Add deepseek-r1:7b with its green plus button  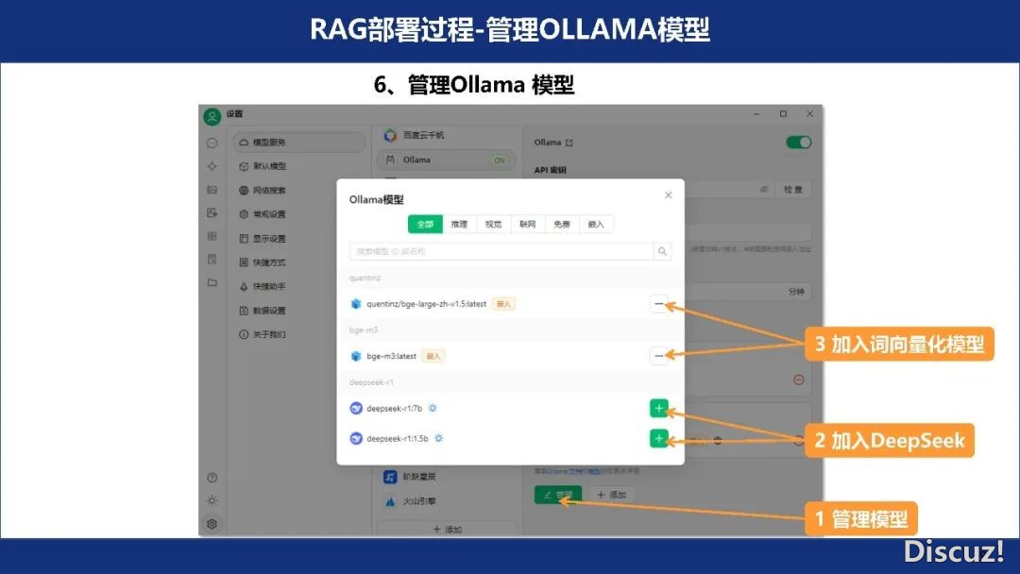659,408
